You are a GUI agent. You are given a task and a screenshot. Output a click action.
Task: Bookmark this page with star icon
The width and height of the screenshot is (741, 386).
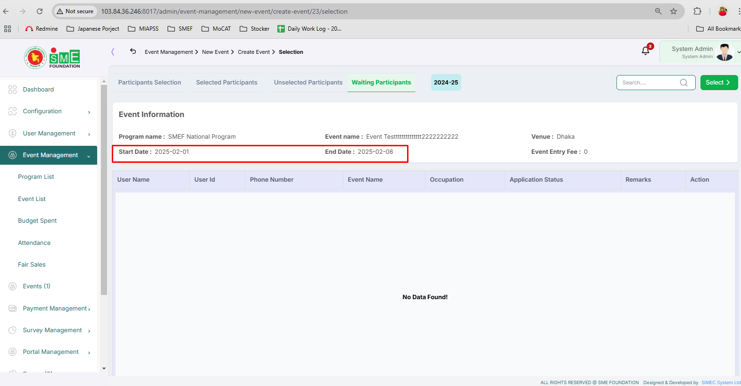click(674, 11)
